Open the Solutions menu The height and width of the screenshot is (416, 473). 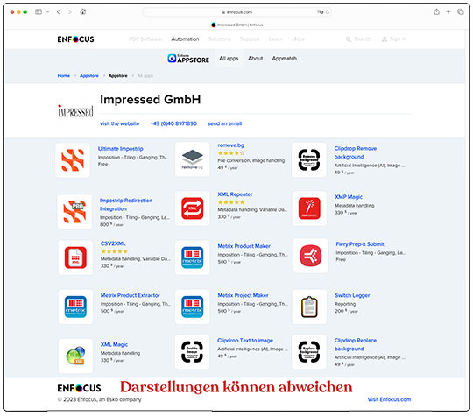[x=220, y=39]
